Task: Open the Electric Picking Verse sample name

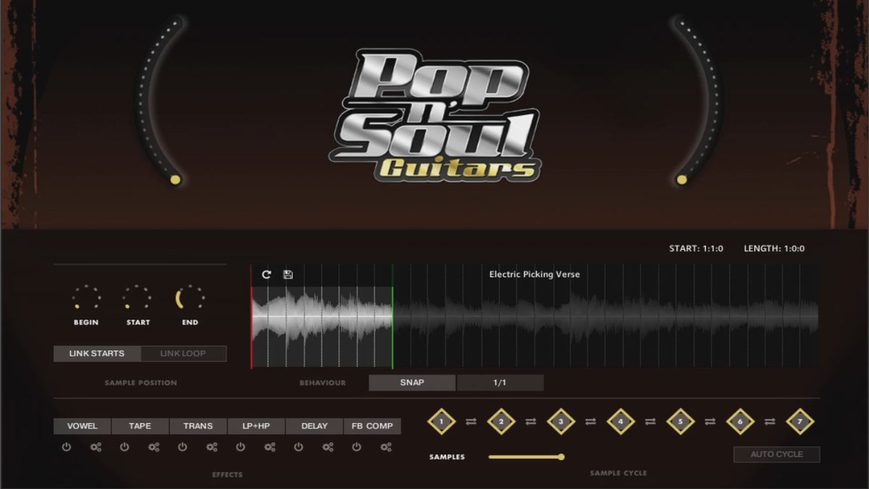Action: coord(534,275)
